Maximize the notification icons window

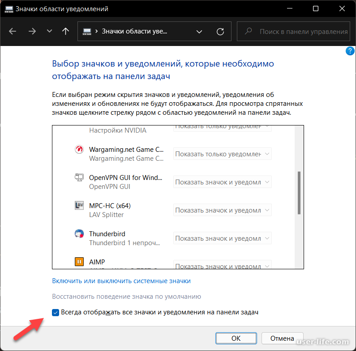click(316, 8)
